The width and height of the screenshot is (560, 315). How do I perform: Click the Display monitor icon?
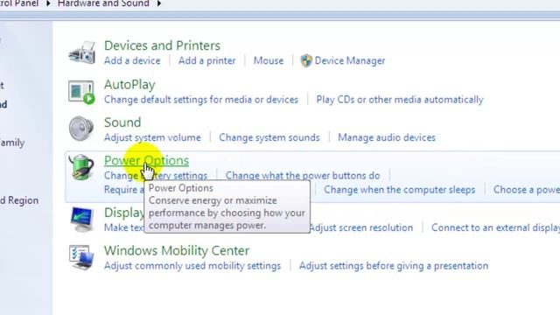(x=82, y=220)
